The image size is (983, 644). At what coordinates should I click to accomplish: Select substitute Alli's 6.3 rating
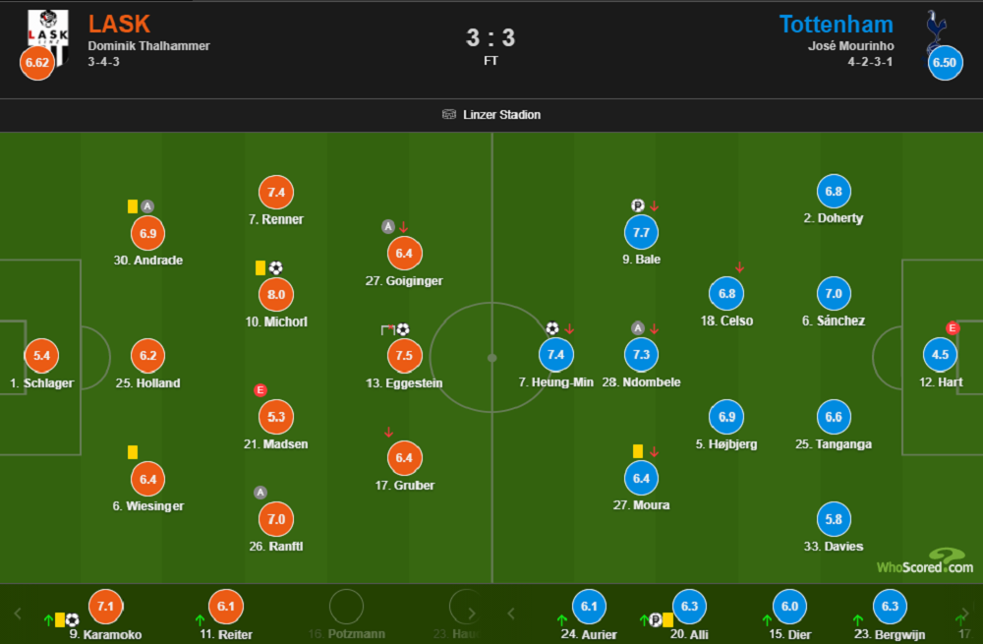689,607
